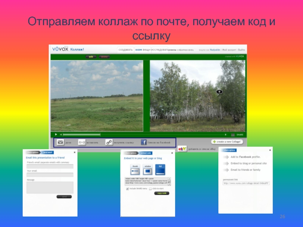Click share options header in right dialog
Screen dimensions: 303x227
[230, 150]
